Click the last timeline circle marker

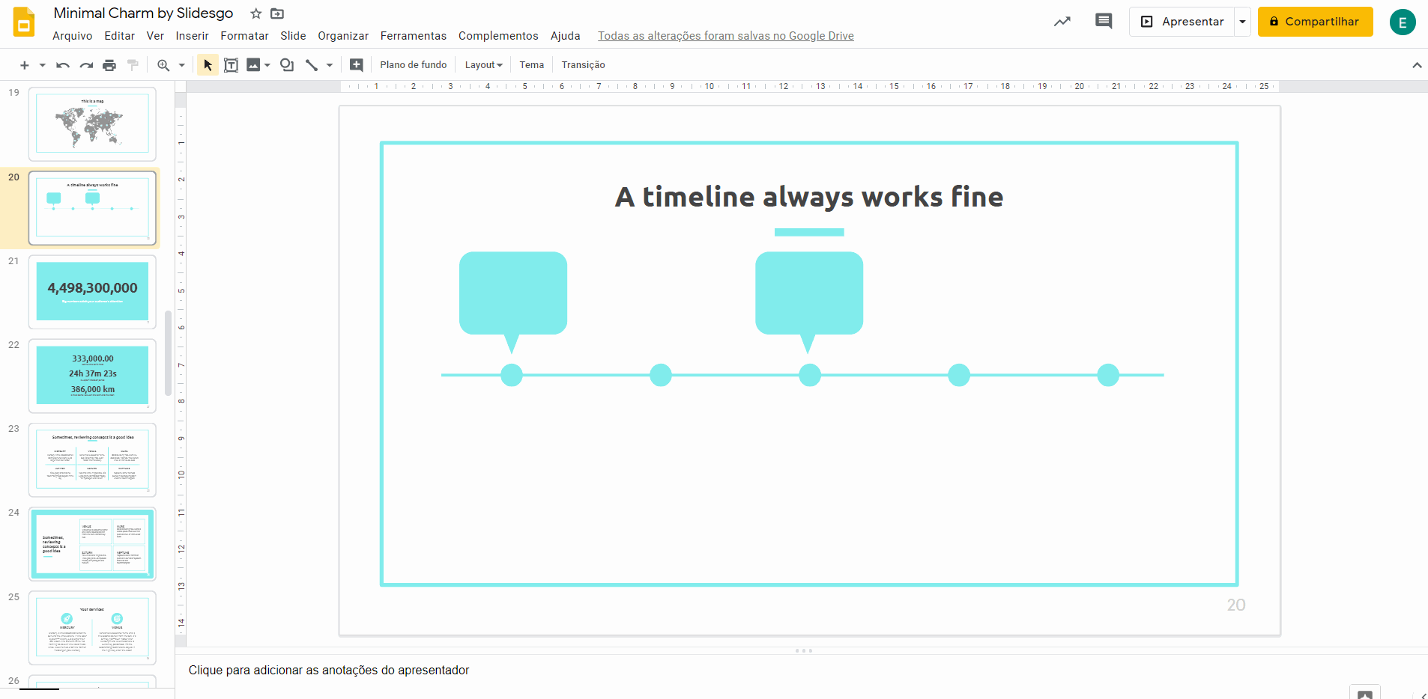[x=1108, y=375]
